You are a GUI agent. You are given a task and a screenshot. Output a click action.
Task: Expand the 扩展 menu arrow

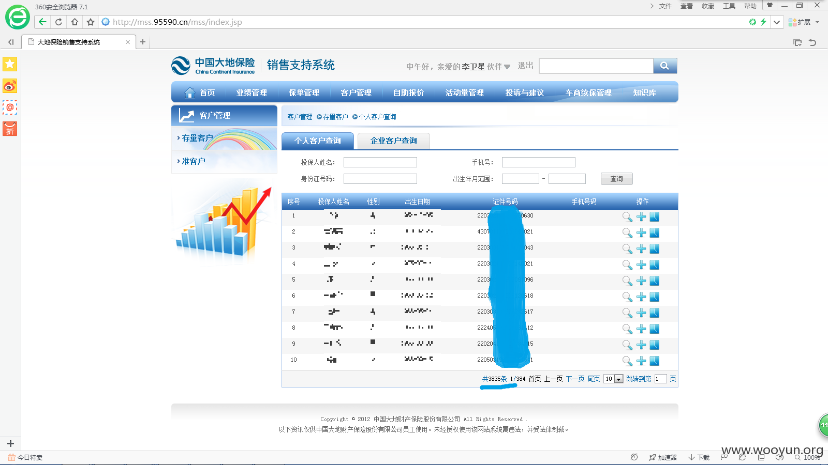coord(818,22)
